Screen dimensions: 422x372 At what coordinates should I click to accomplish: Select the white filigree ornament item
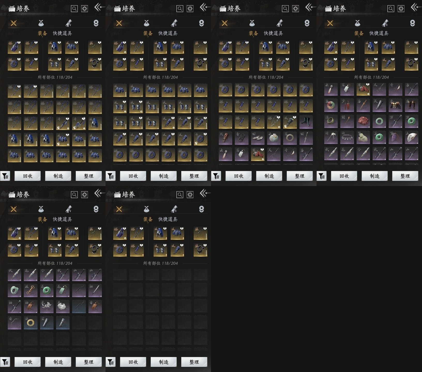click(63, 306)
